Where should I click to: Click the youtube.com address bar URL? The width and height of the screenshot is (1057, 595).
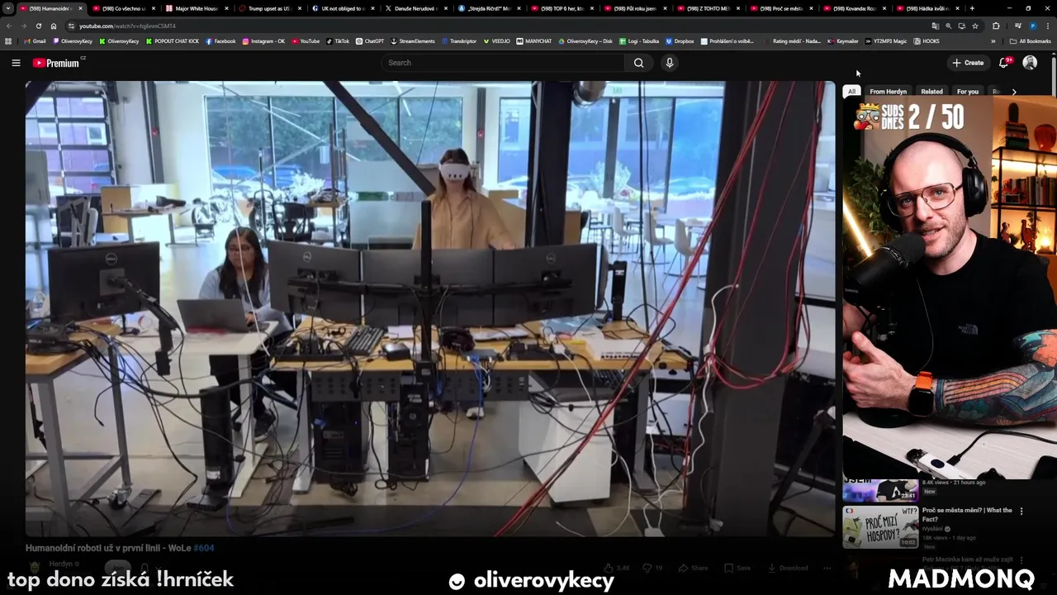[x=127, y=26]
